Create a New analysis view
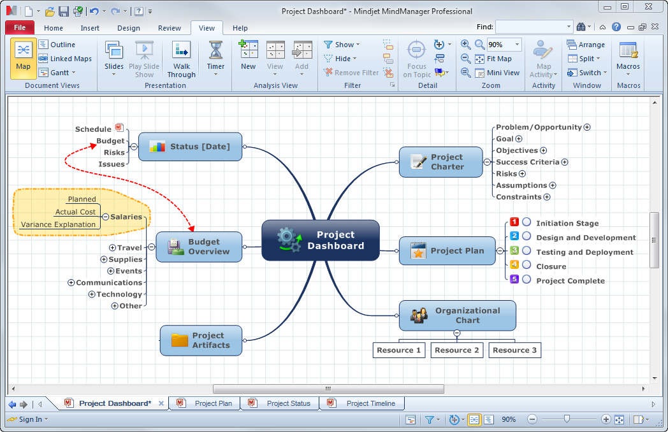668x432 pixels. [x=248, y=55]
